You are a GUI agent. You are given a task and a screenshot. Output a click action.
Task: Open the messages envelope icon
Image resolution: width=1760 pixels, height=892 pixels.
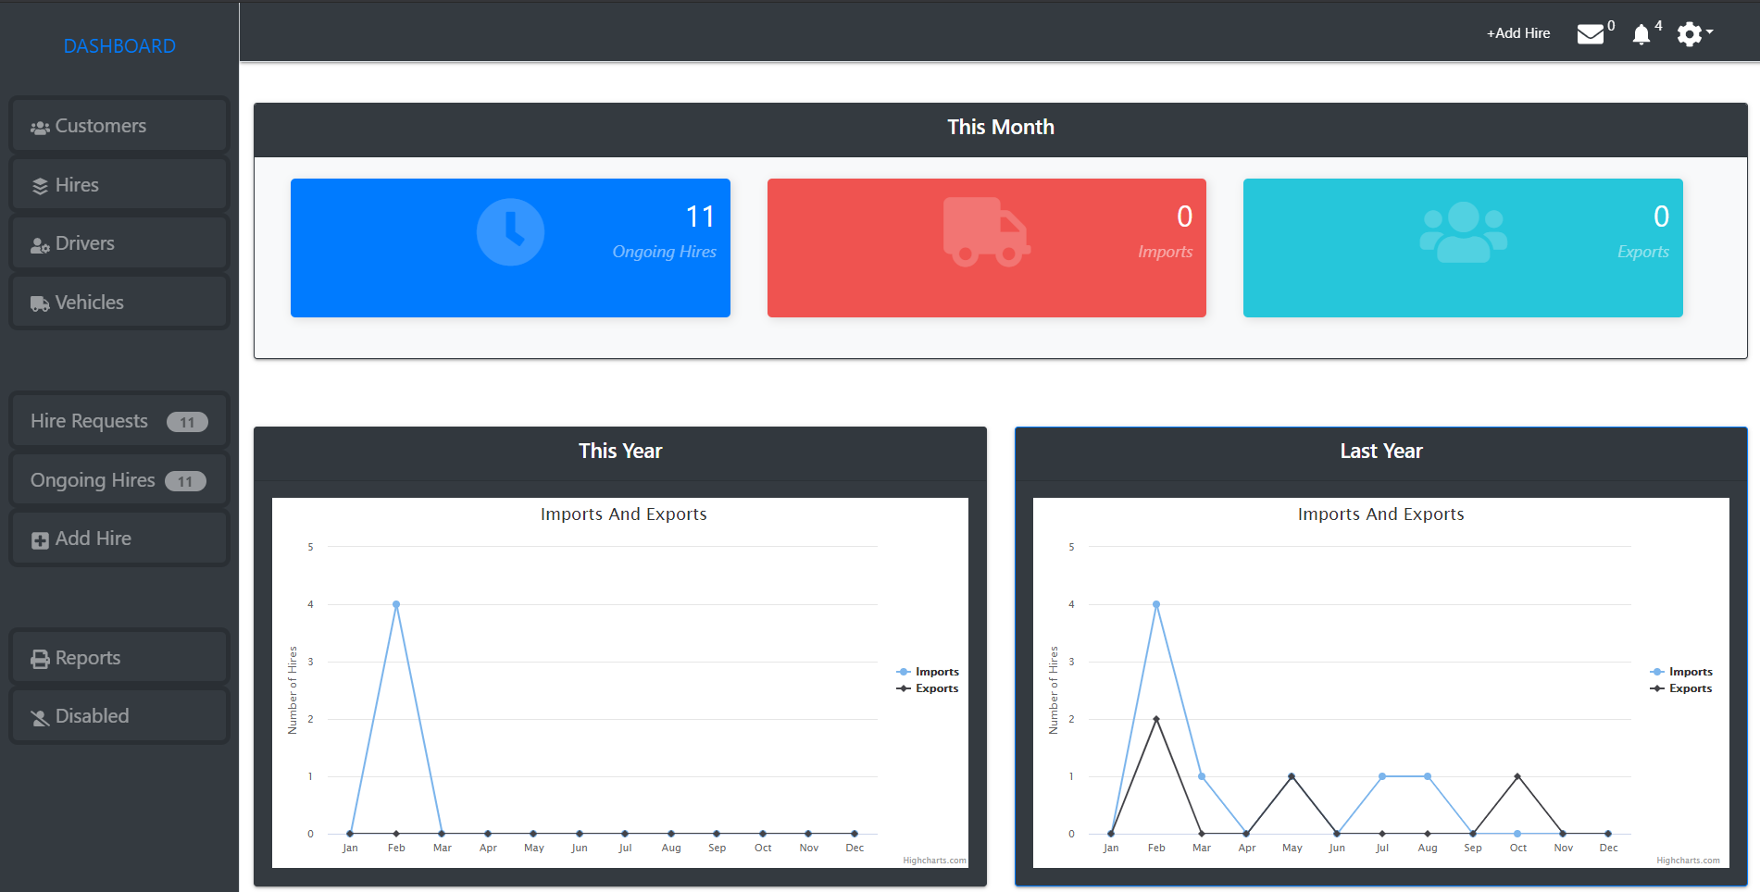pyautogui.click(x=1591, y=34)
